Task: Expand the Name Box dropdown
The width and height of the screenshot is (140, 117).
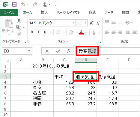Action: pyautogui.click(x=29, y=51)
